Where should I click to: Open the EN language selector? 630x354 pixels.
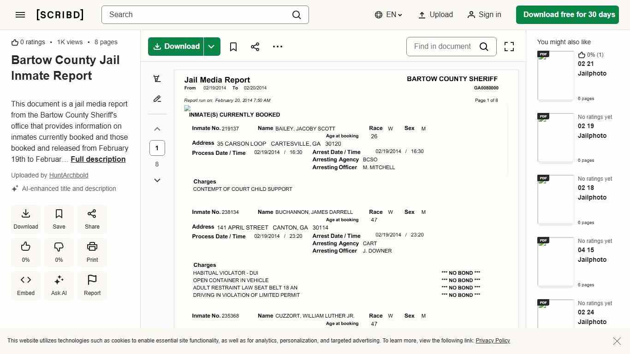click(388, 14)
